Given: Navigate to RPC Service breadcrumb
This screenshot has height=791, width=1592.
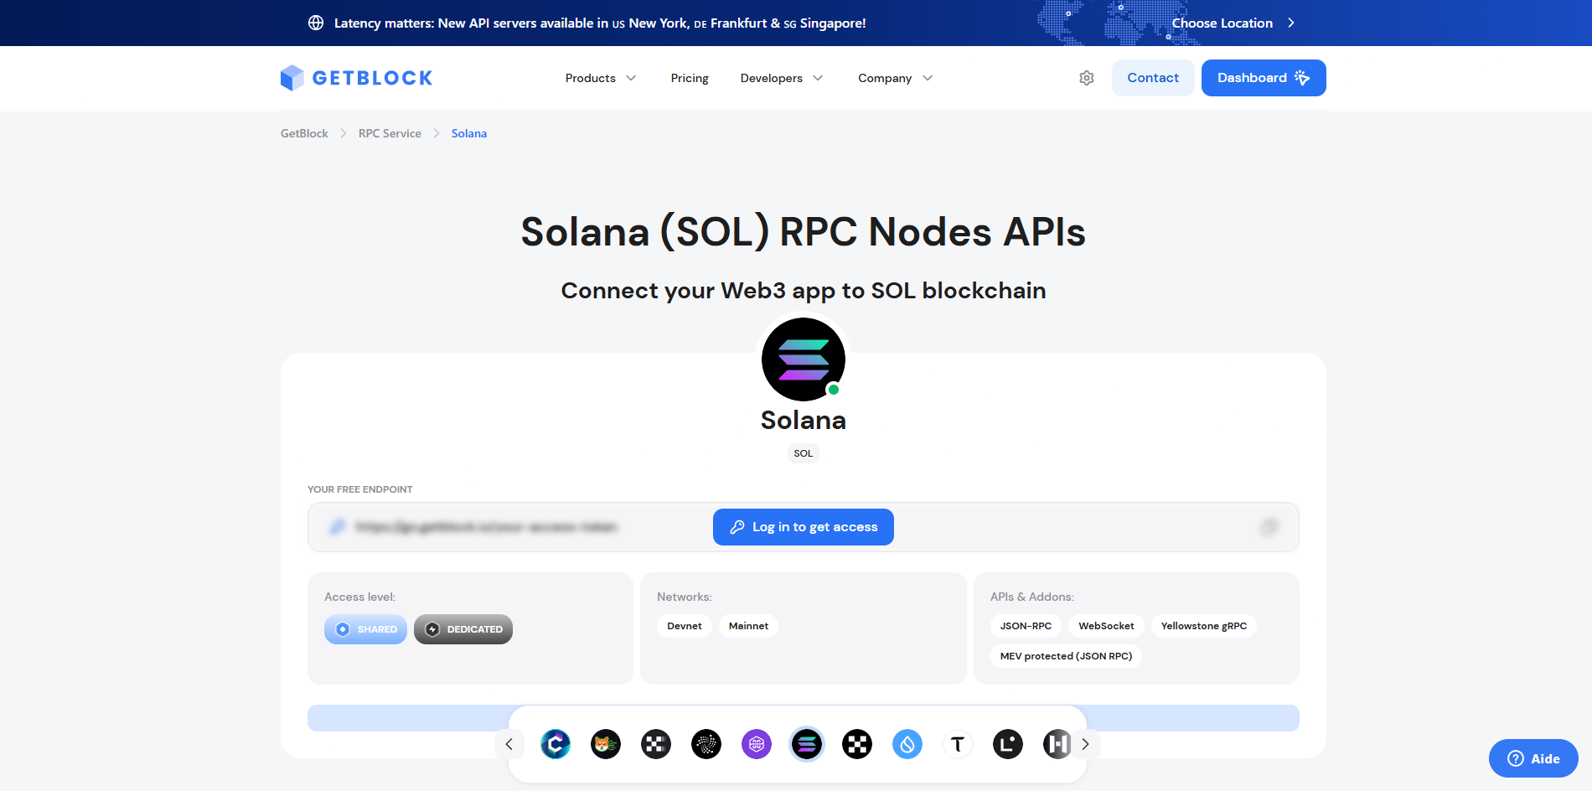Looking at the screenshot, I should pyautogui.click(x=390, y=133).
